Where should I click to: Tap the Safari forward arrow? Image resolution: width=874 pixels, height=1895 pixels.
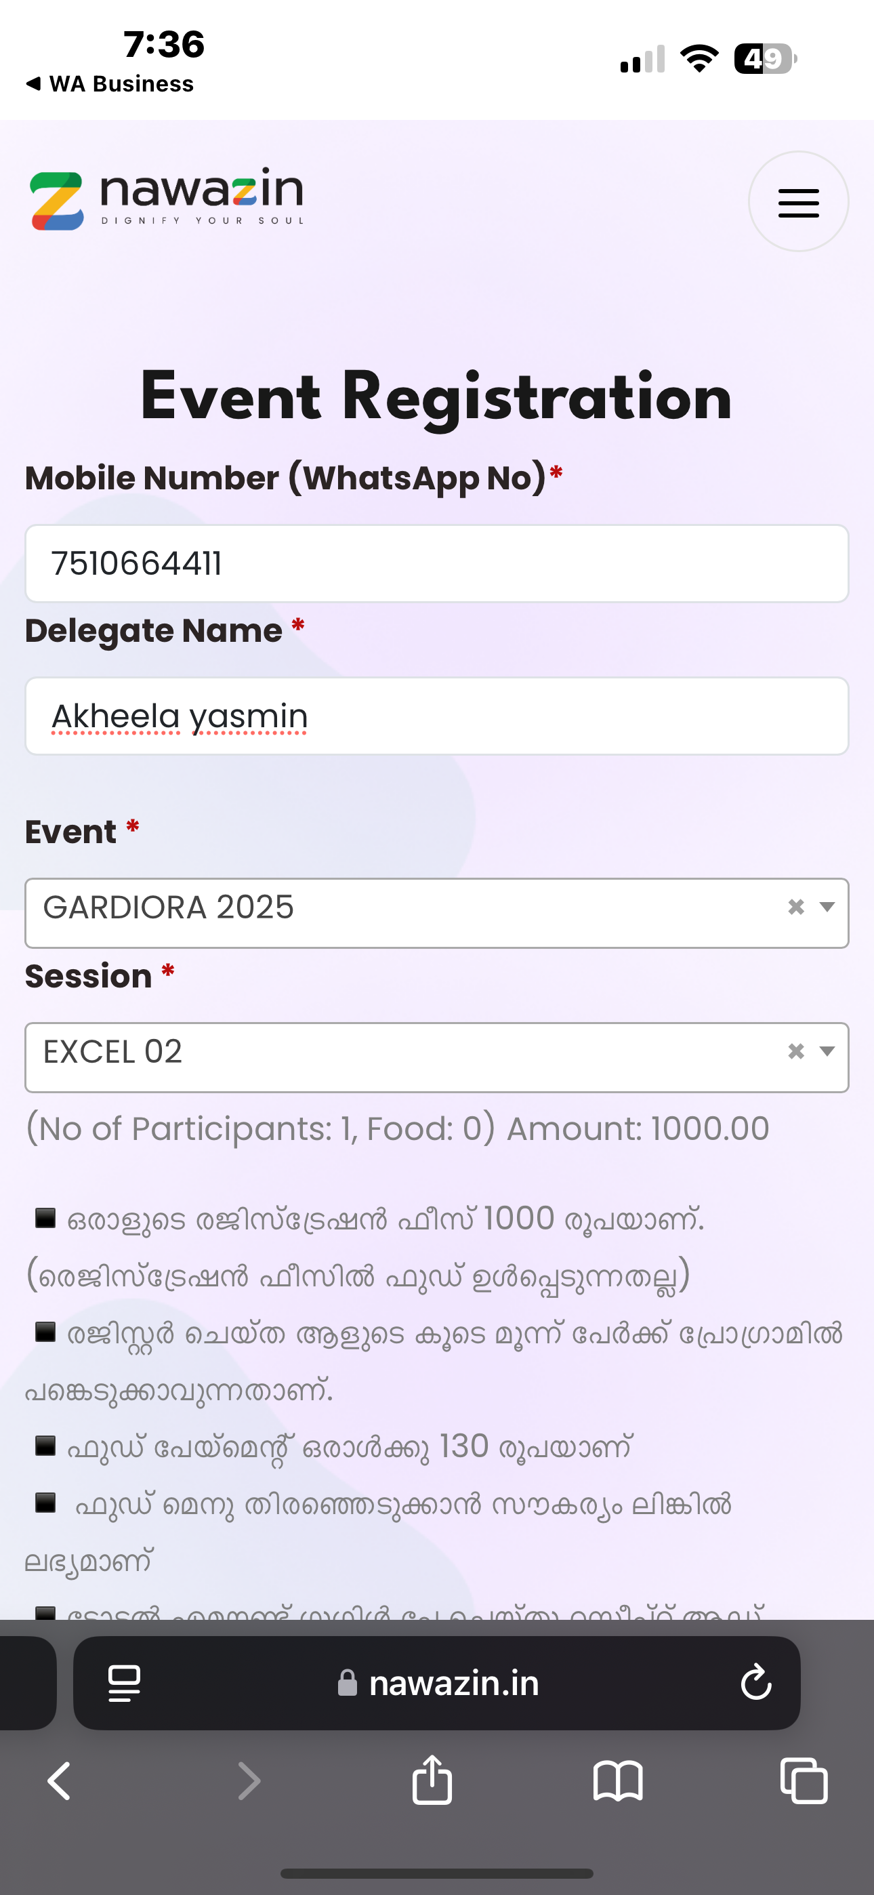(249, 1781)
